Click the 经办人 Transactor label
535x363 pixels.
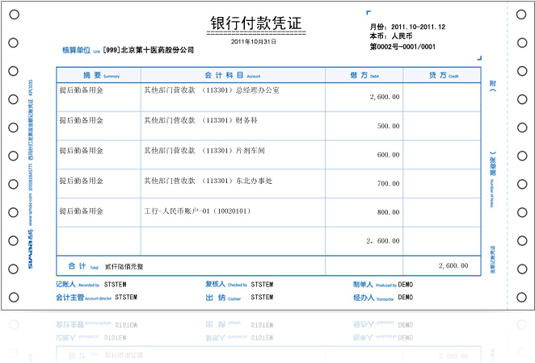pyautogui.click(x=373, y=298)
